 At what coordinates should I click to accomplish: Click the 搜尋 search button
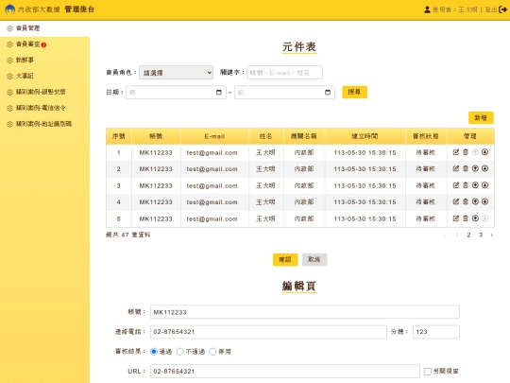click(354, 92)
